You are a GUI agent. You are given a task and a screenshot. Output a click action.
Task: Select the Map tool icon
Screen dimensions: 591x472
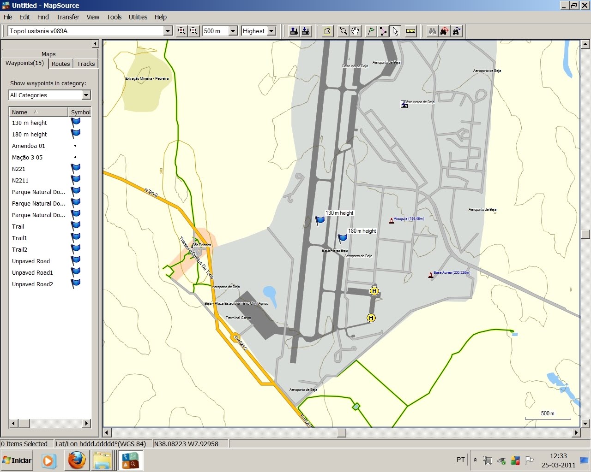click(x=327, y=31)
